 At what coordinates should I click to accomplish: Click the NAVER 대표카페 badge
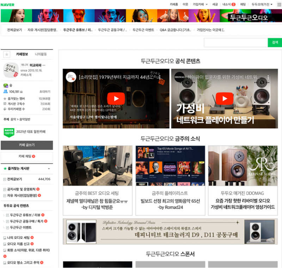(x=9, y=132)
